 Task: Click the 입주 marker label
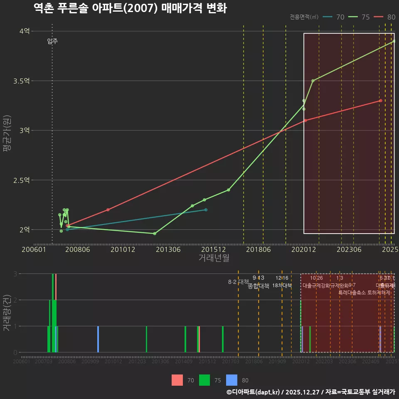click(52, 41)
